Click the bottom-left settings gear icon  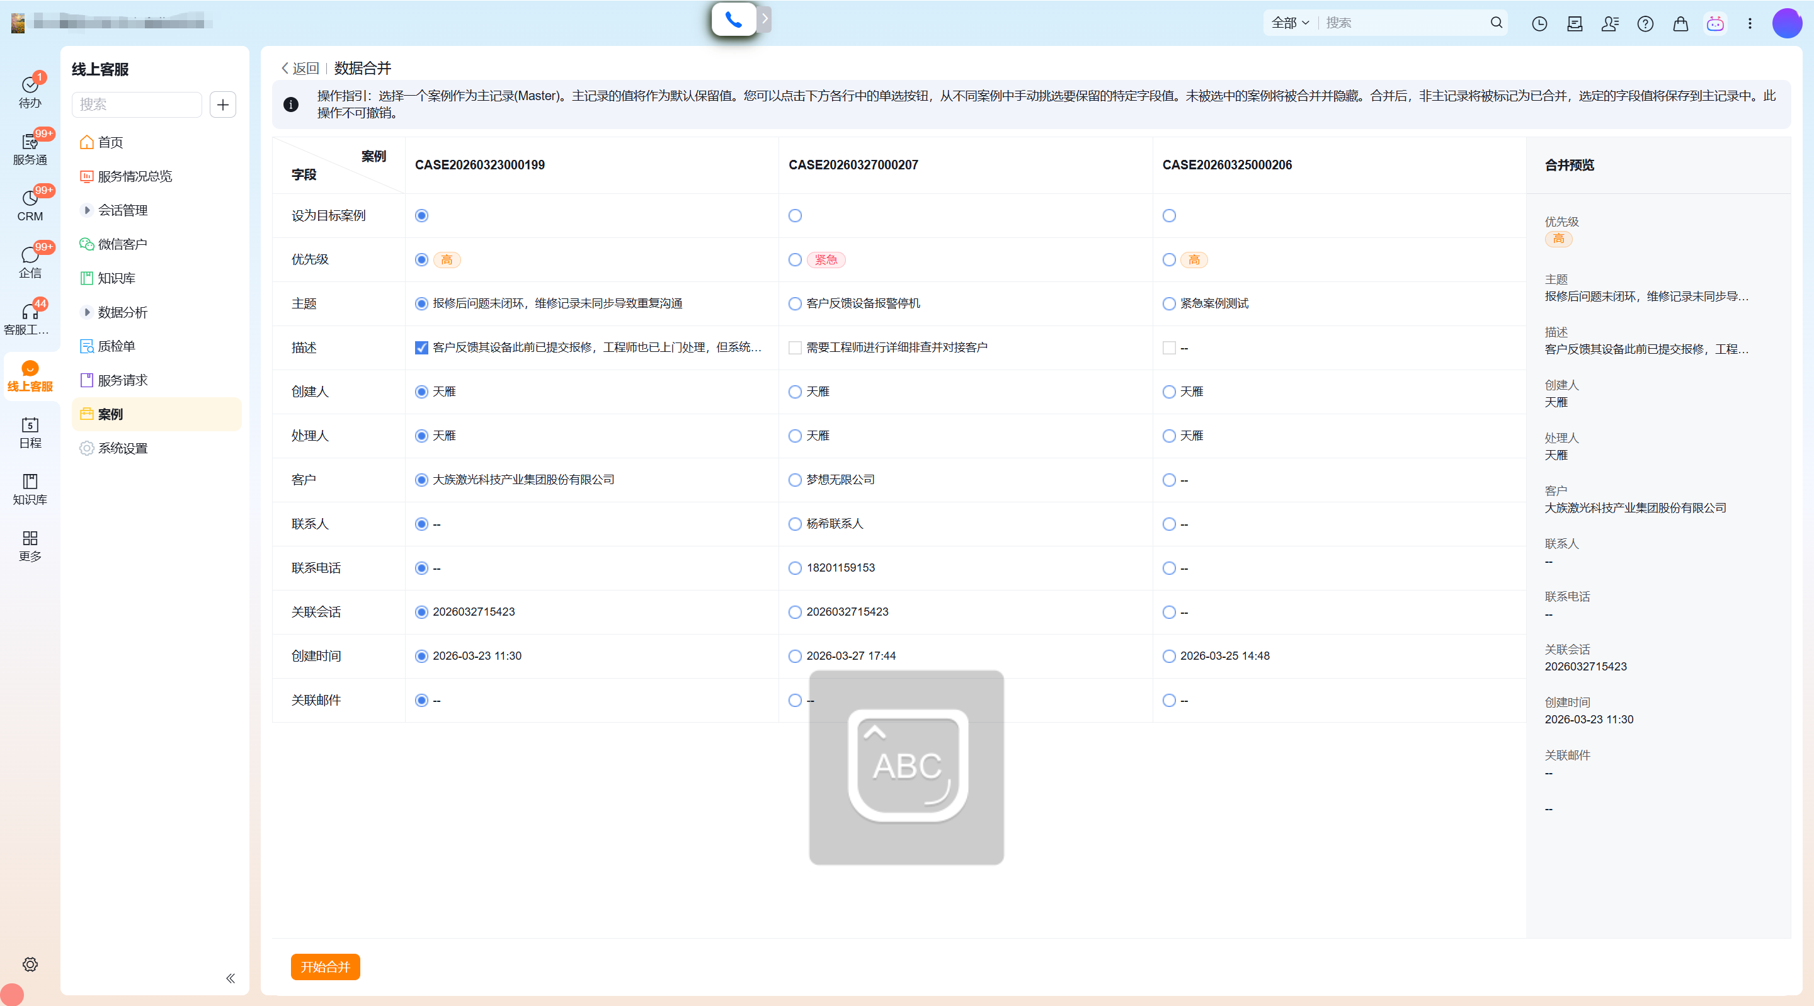click(30, 964)
